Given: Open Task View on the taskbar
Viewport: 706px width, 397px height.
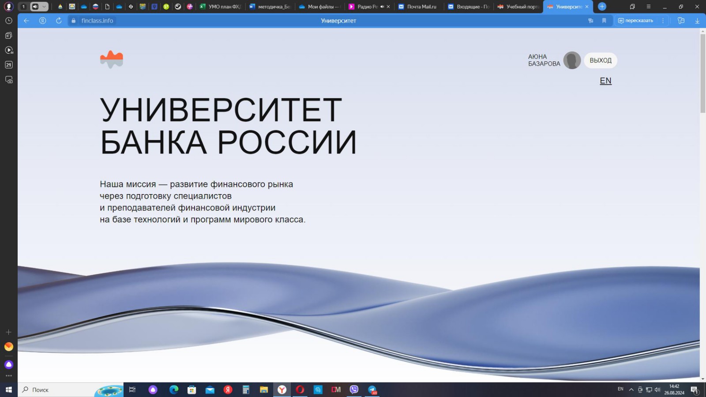Looking at the screenshot, I should [132, 390].
